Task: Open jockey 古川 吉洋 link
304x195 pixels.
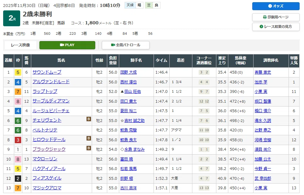Action: click(128, 188)
